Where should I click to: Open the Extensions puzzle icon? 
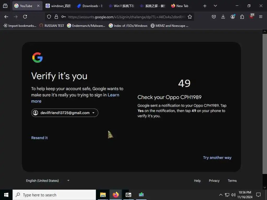pyautogui.click(x=242, y=17)
